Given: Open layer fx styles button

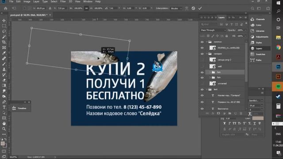Looking at the screenshot, I should pos(213,114).
